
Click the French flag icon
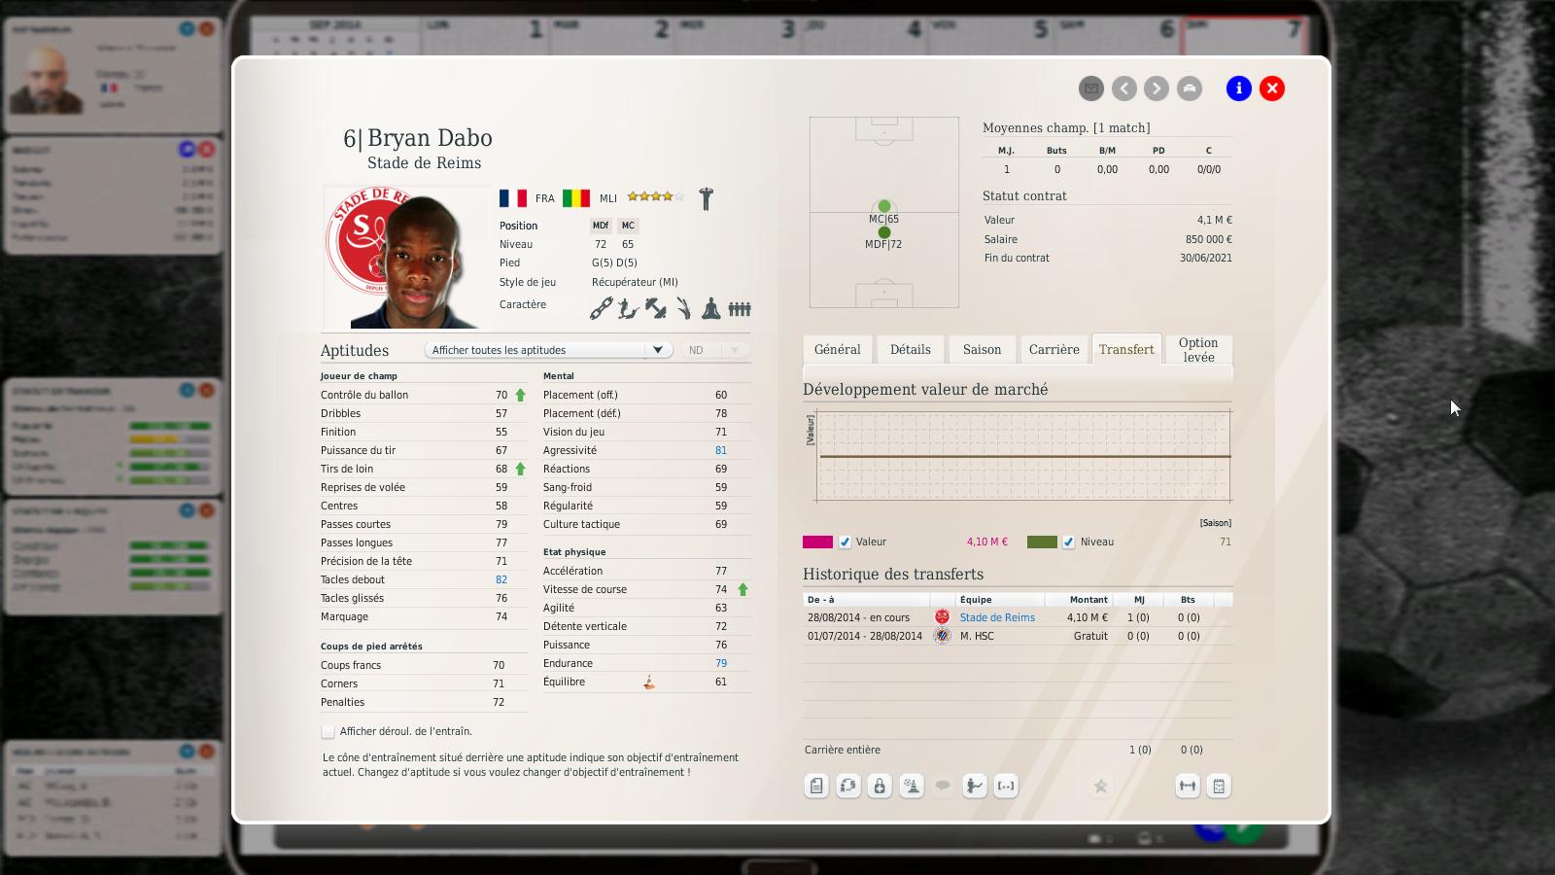[513, 198]
